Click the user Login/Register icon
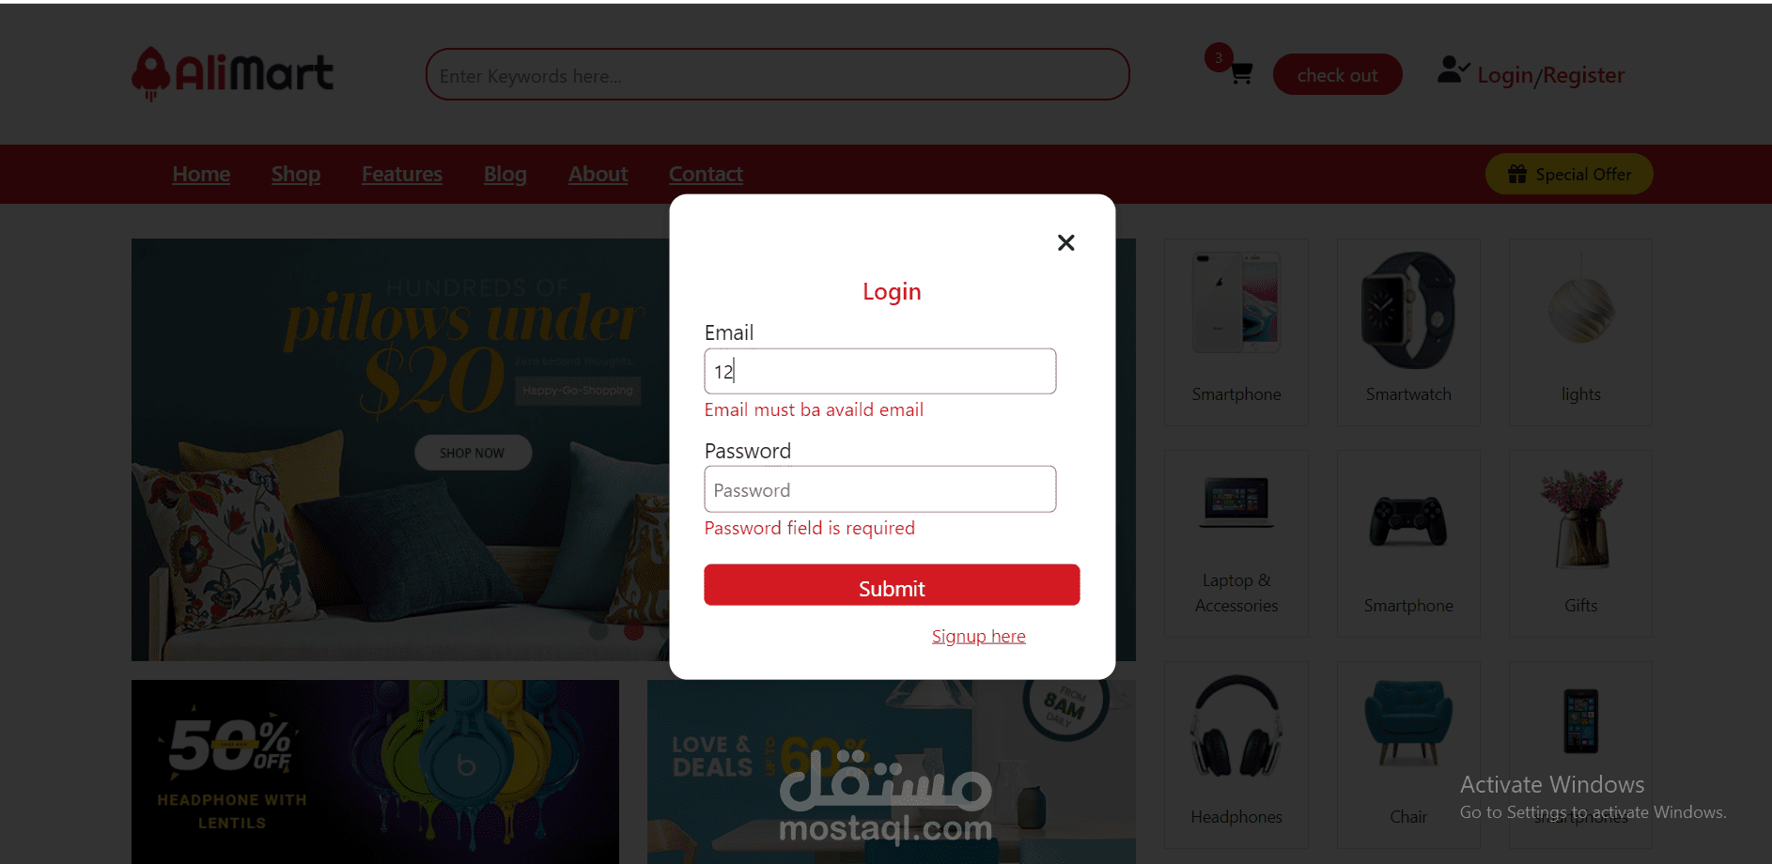Screen dimensions: 1772x864 pyautogui.click(x=1453, y=70)
